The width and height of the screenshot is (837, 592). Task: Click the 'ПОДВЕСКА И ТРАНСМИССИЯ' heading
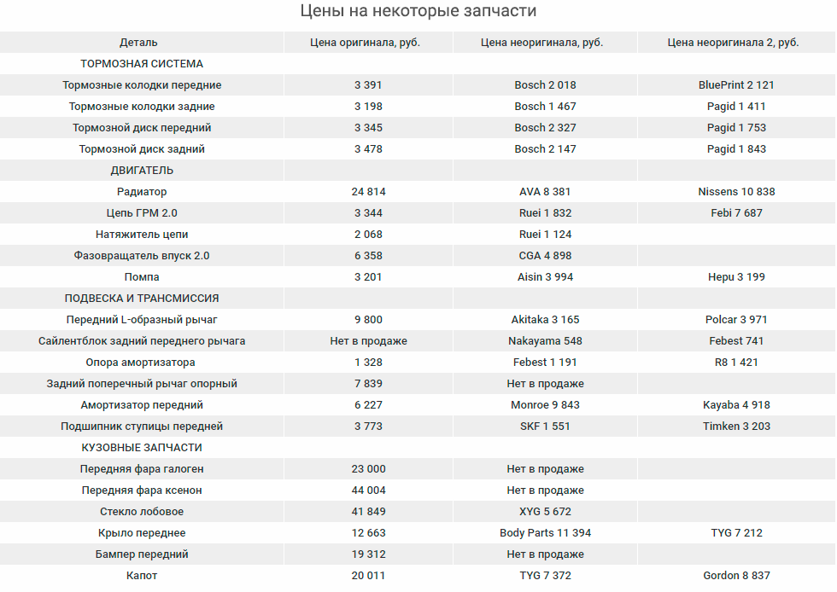click(142, 299)
